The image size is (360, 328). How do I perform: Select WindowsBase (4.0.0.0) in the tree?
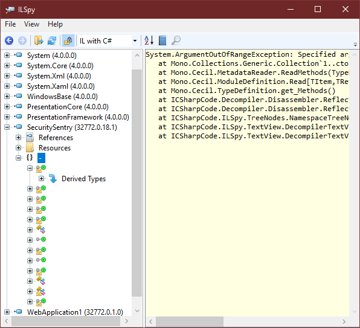click(x=62, y=97)
